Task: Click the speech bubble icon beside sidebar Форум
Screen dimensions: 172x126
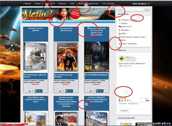Action: [x=120, y=23]
